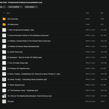The height and width of the screenshot is (109, 109).
Task: Sort by the Name column header
Action: pyautogui.click(x=8, y=13)
